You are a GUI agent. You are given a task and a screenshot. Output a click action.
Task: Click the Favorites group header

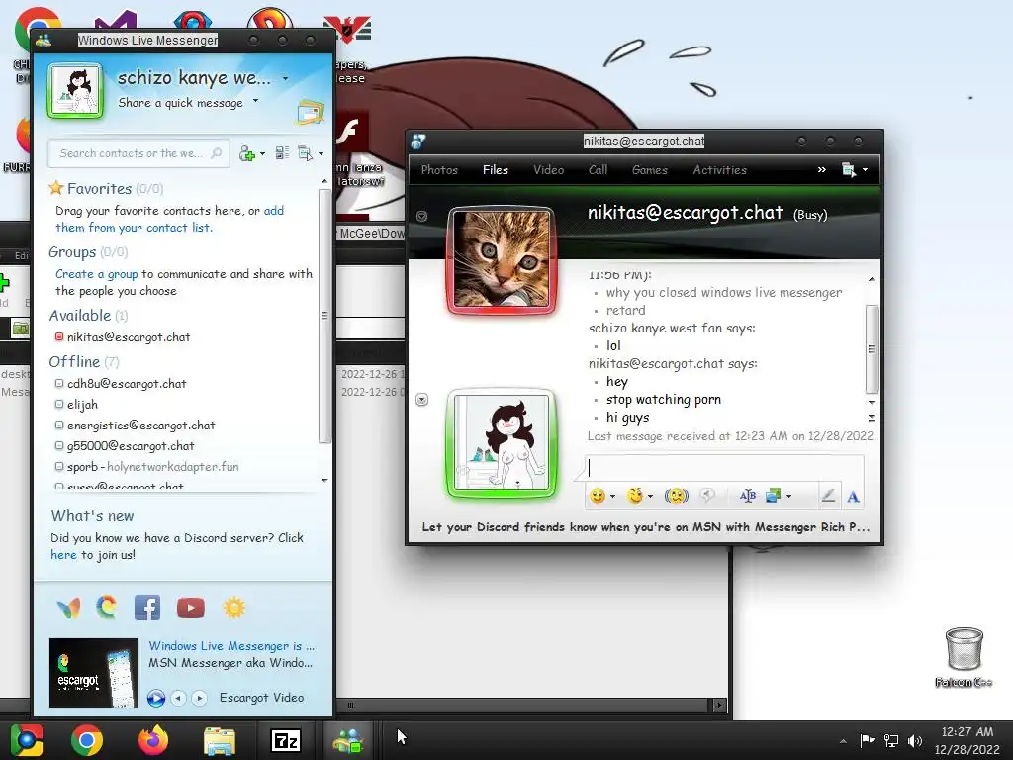click(x=105, y=189)
